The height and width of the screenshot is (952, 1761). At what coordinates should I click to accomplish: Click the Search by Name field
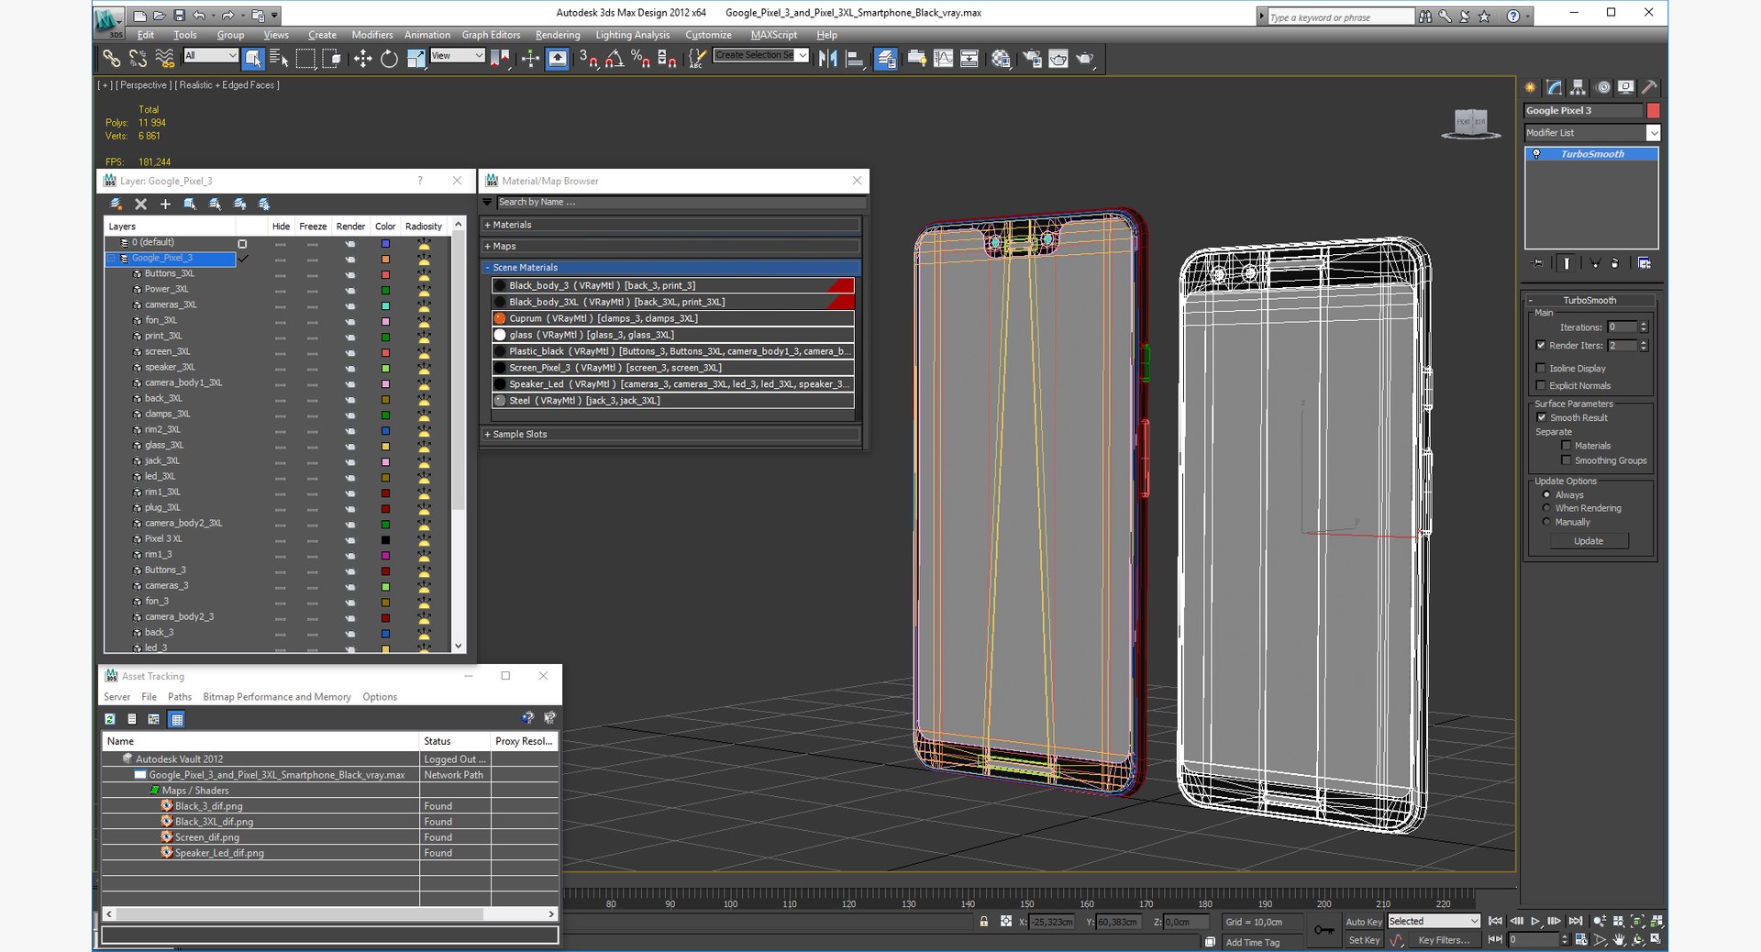[x=681, y=203]
